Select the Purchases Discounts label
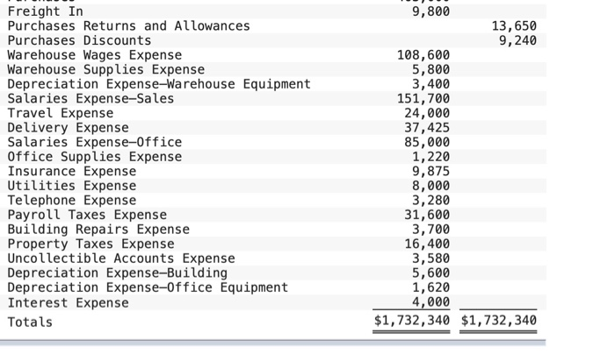This screenshot has height=354, width=615. click(x=79, y=40)
